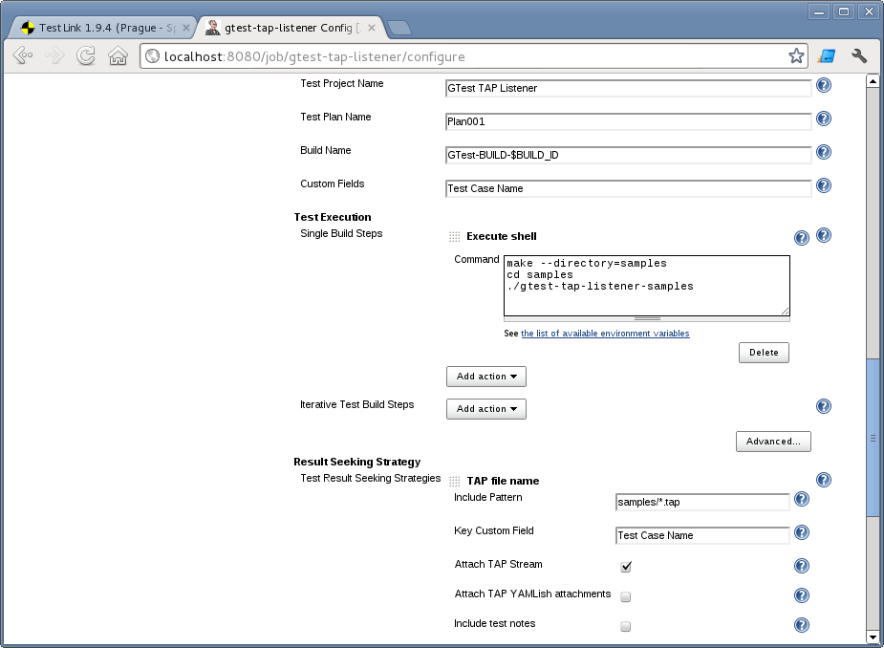884x648 pixels.
Task: Enable Attach TAP YAMLish attachments checkbox
Action: pos(626,596)
